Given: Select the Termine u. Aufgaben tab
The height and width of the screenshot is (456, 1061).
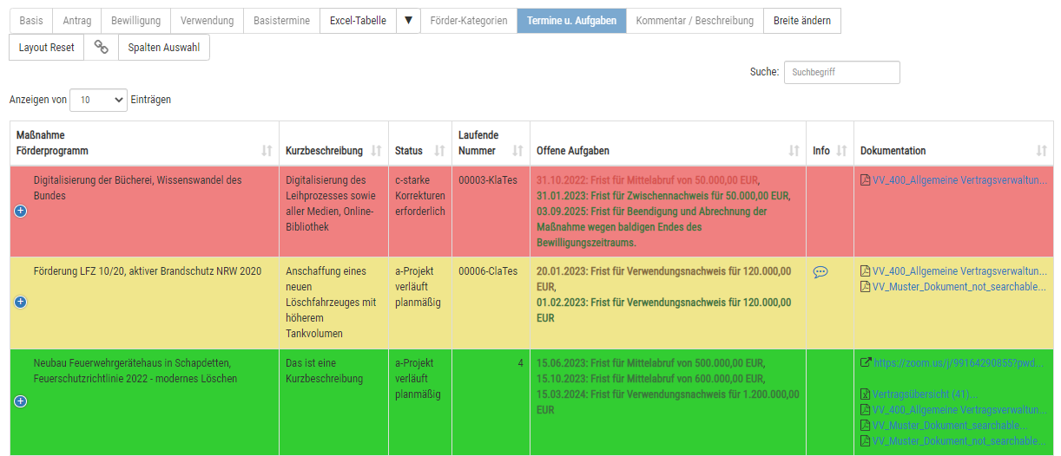Looking at the screenshot, I should coord(571,21).
